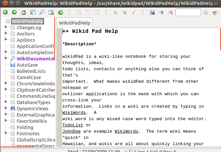Viewport: 221px width, 152px height.
Task: Expand the DynamicViews tree node
Action: coord(6,108)
